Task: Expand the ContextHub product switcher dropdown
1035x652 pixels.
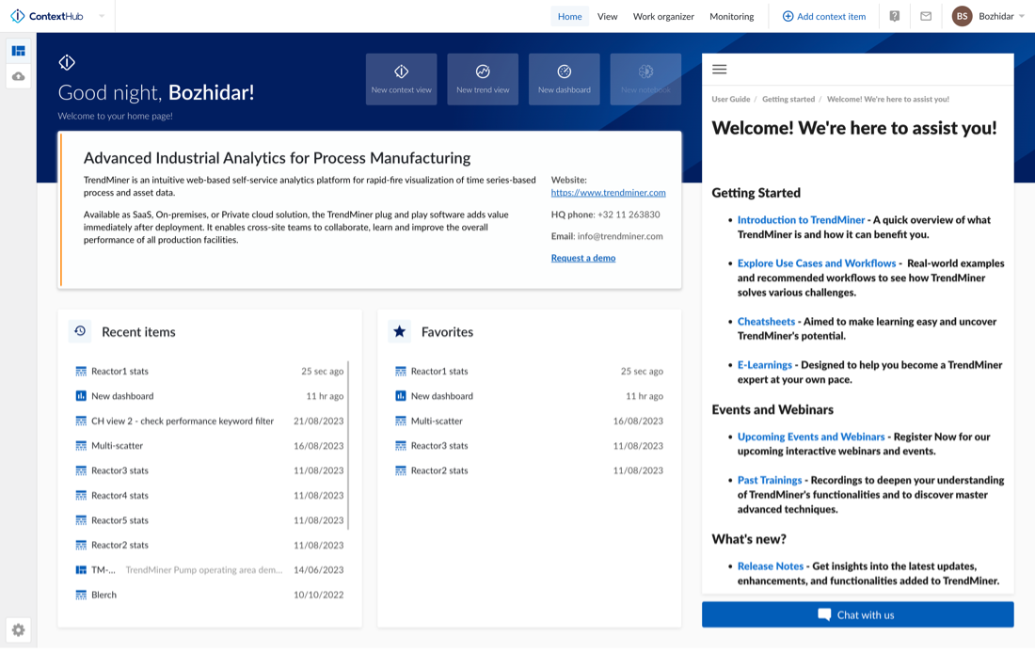Action: [102, 16]
